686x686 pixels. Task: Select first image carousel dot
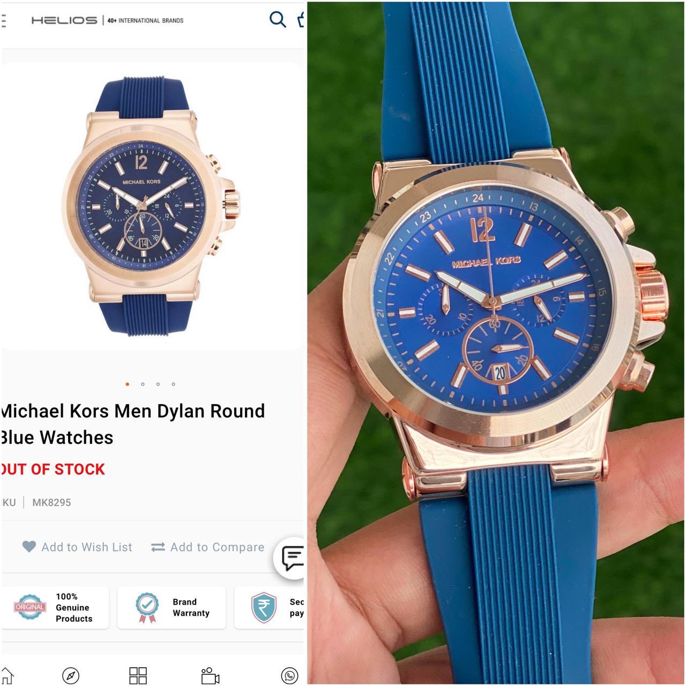127,384
